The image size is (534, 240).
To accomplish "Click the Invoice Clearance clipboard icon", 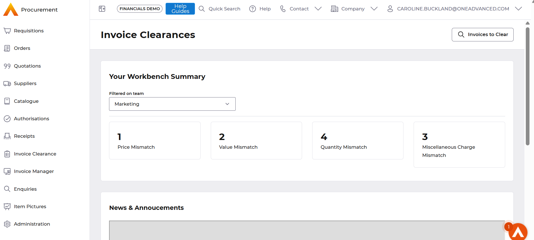I will pos(7,154).
